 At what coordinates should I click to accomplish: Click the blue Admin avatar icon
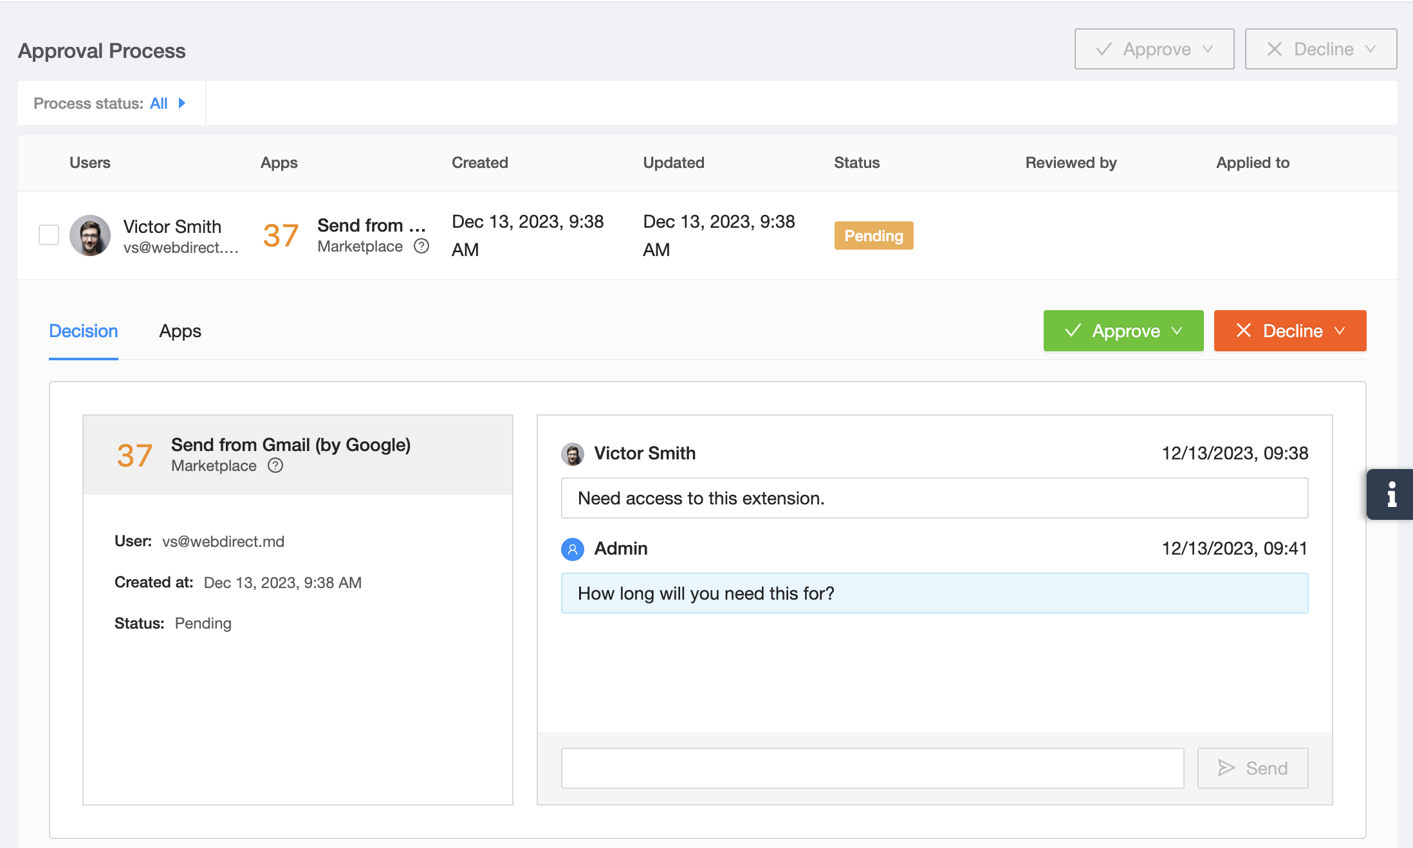[572, 549]
